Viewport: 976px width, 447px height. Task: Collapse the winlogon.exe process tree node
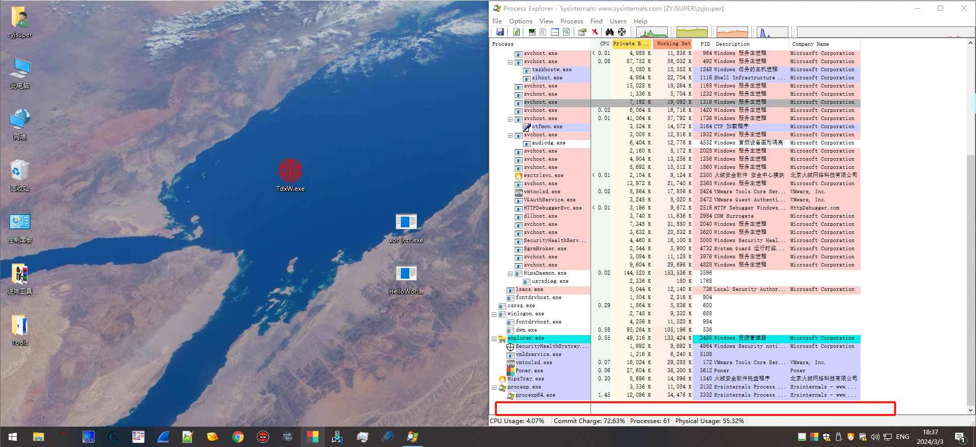pyautogui.click(x=494, y=314)
